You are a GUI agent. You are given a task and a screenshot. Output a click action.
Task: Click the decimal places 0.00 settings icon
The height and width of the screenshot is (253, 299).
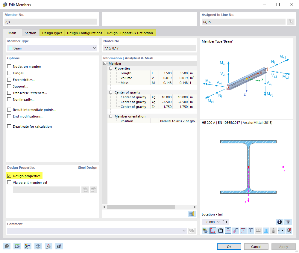tap(17, 246)
